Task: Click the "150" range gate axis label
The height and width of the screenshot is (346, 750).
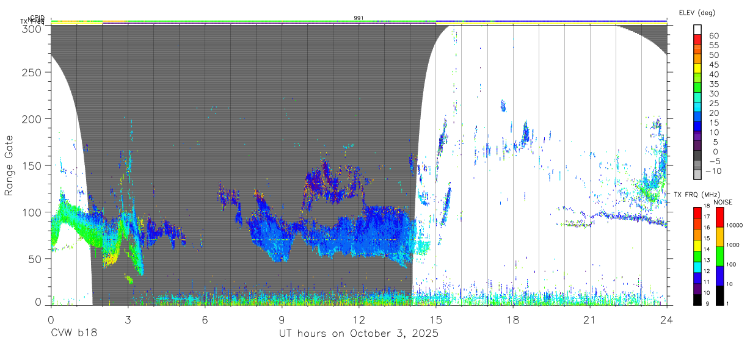Action: (33, 165)
